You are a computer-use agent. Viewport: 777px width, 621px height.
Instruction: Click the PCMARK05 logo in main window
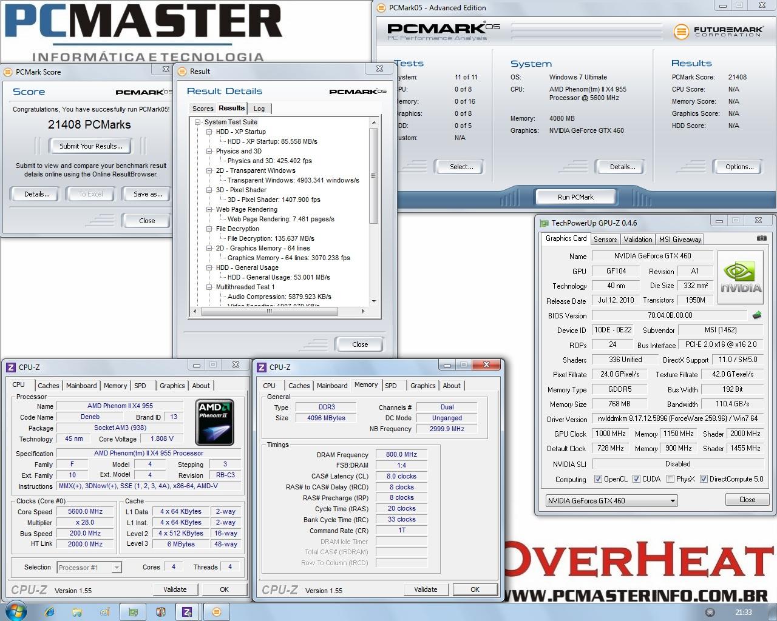click(444, 31)
